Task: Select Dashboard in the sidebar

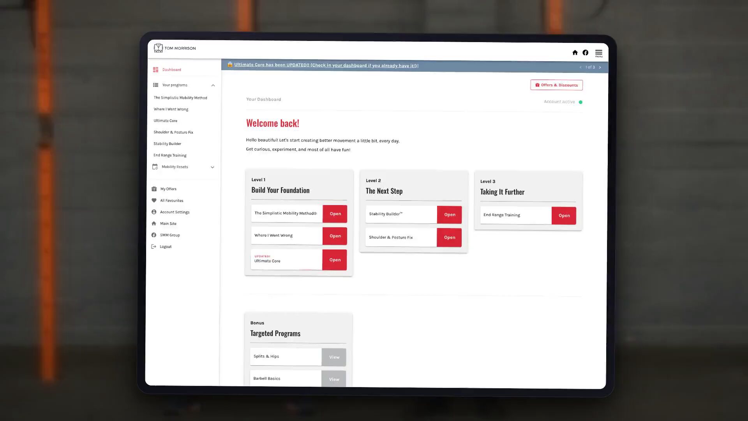Action: click(172, 70)
